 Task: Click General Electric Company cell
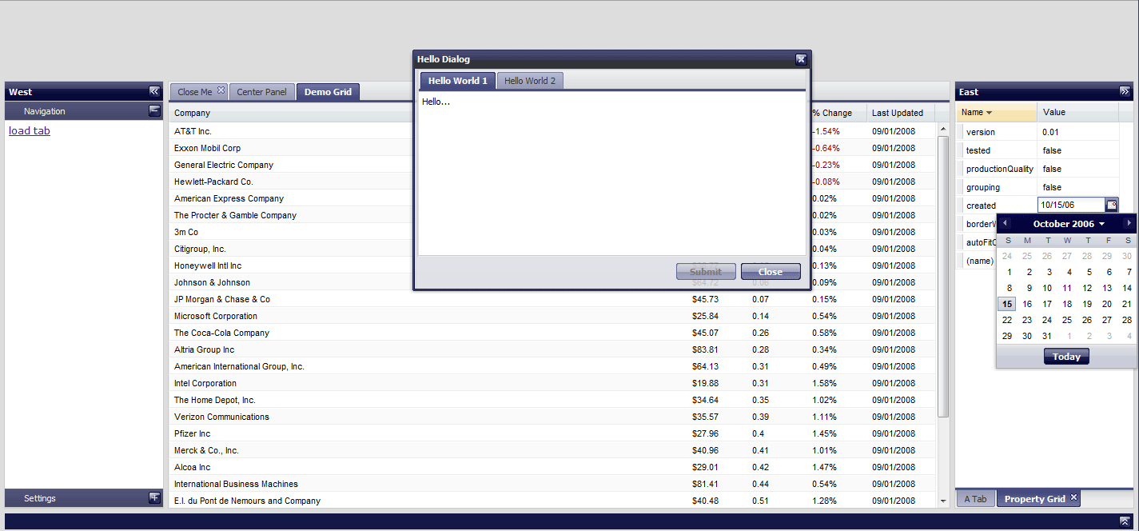tap(224, 165)
